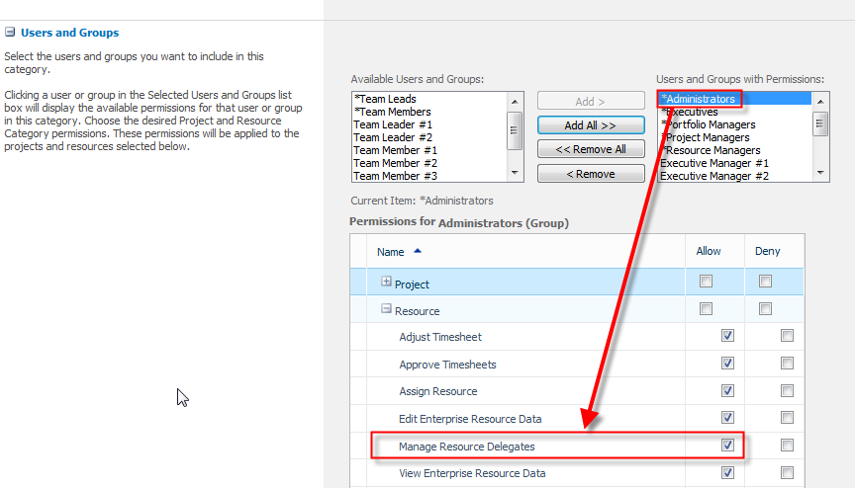Collapse the Resource permissions row
855x488 pixels.
click(x=387, y=310)
